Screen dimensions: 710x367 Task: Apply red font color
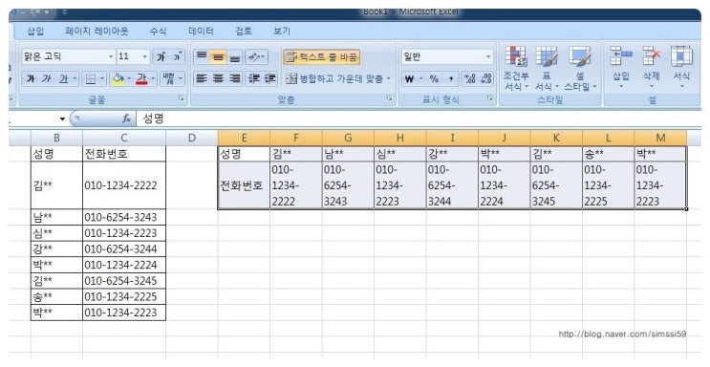pyautogui.click(x=141, y=78)
